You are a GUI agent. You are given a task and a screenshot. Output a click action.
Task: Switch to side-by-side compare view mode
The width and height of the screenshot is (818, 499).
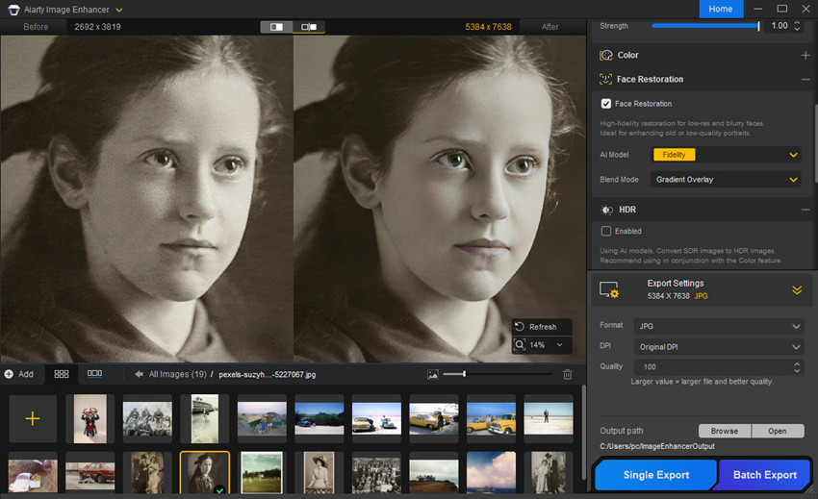309,27
